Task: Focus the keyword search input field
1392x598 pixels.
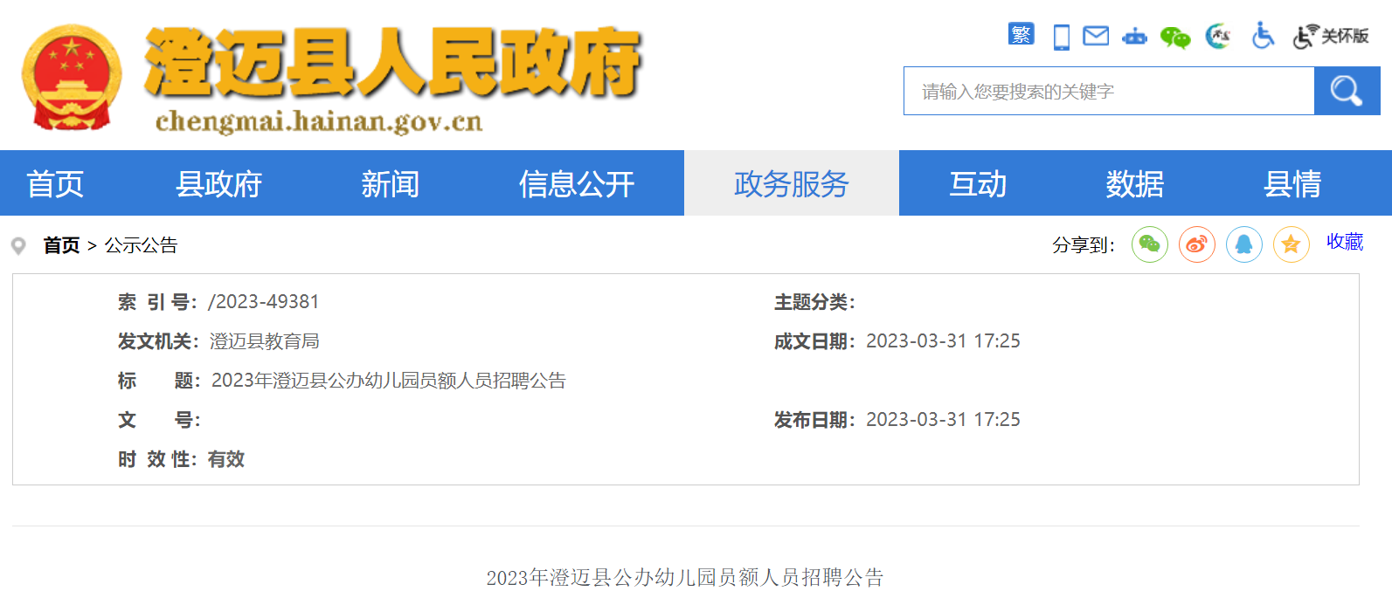Action: pyautogui.click(x=1108, y=91)
